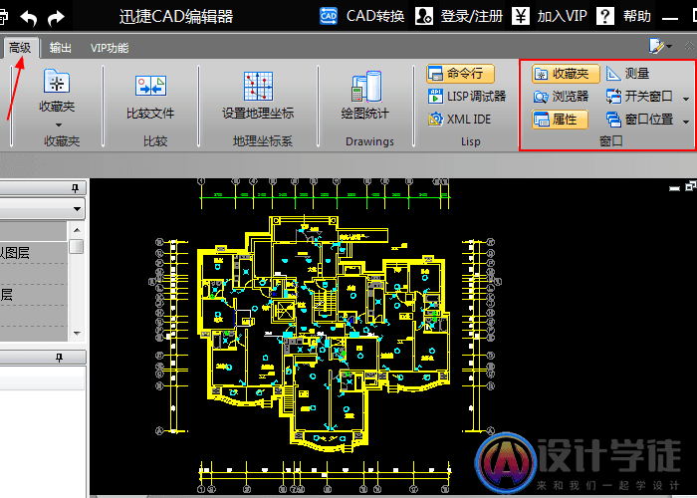Image resolution: width=697 pixels, height=498 pixels.
Task: Open the LISP调试器 debugger
Action: pyautogui.click(x=467, y=97)
